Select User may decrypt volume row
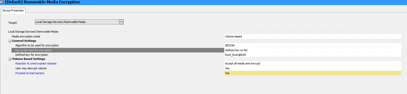Screen dimensions: 407x94 tap(118, 68)
